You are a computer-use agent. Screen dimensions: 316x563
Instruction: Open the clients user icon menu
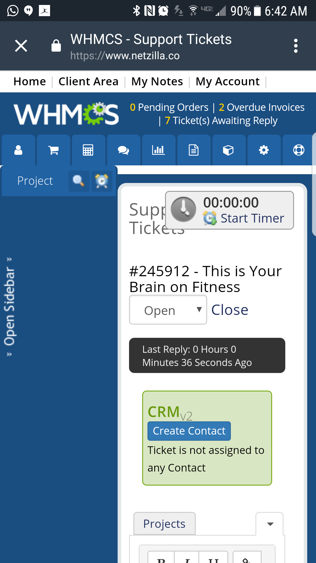point(18,150)
